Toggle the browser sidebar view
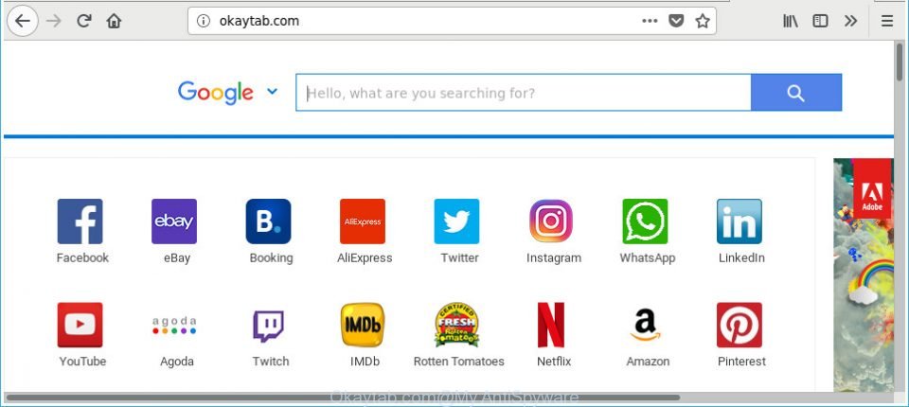This screenshot has width=909, height=407. [820, 22]
